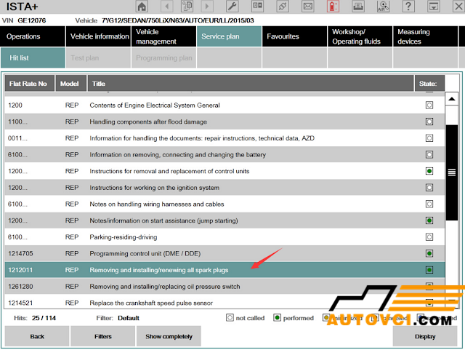Open the Favourites tab
The height and width of the screenshot is (350, 465).
(295, 36)
